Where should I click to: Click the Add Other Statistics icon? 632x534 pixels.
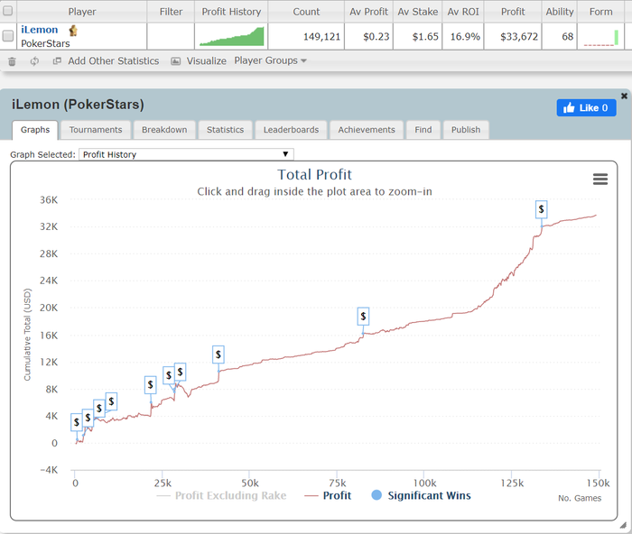coord(57,60)
